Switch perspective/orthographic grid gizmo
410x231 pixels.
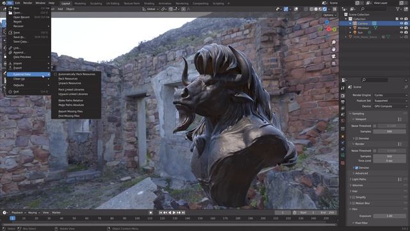(334, 64)
